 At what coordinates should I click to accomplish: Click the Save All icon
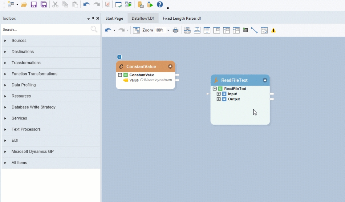click(44, 5)
